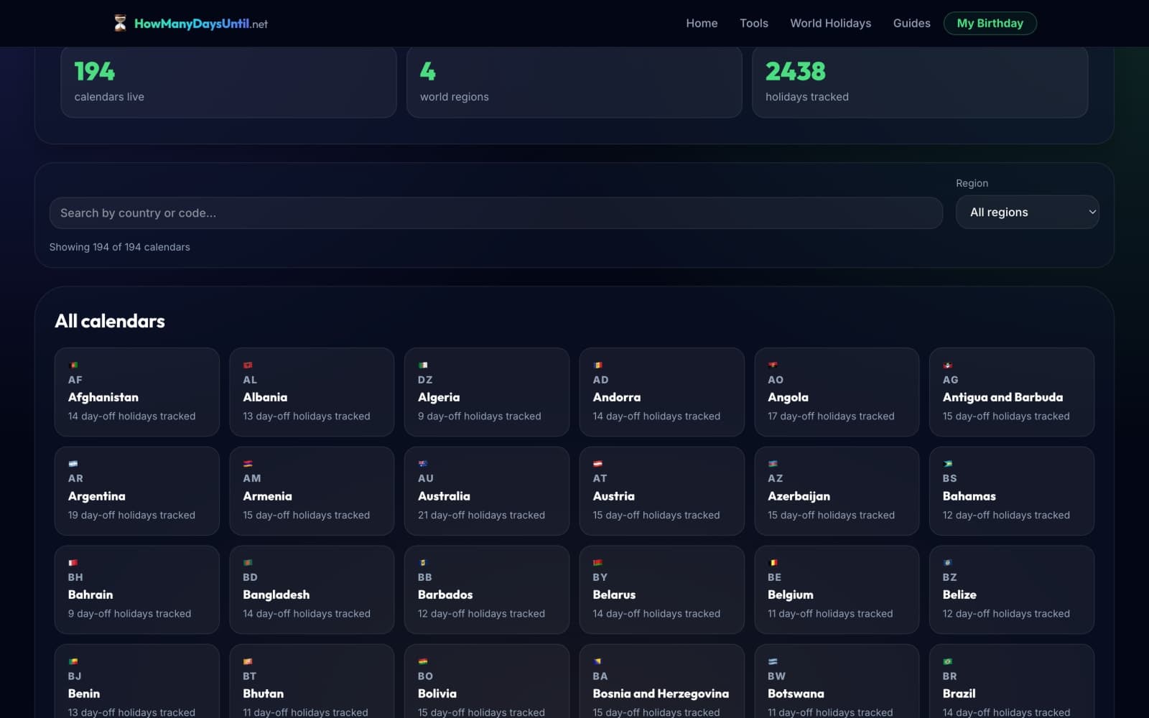Focus the Search by country or code field

496,213
